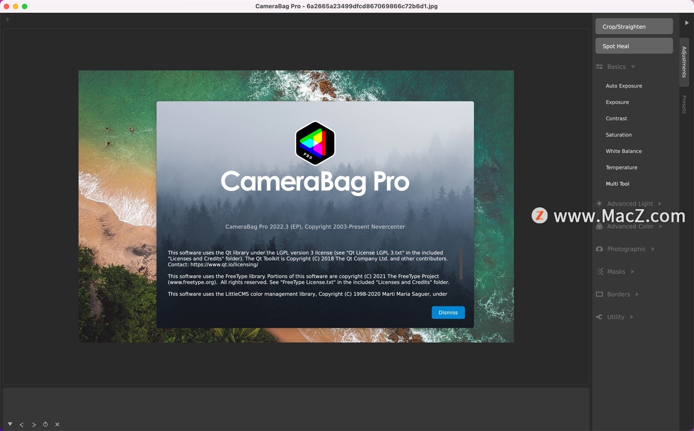
Task: Go to previous image with left arrow
Action: click(21, 425)
